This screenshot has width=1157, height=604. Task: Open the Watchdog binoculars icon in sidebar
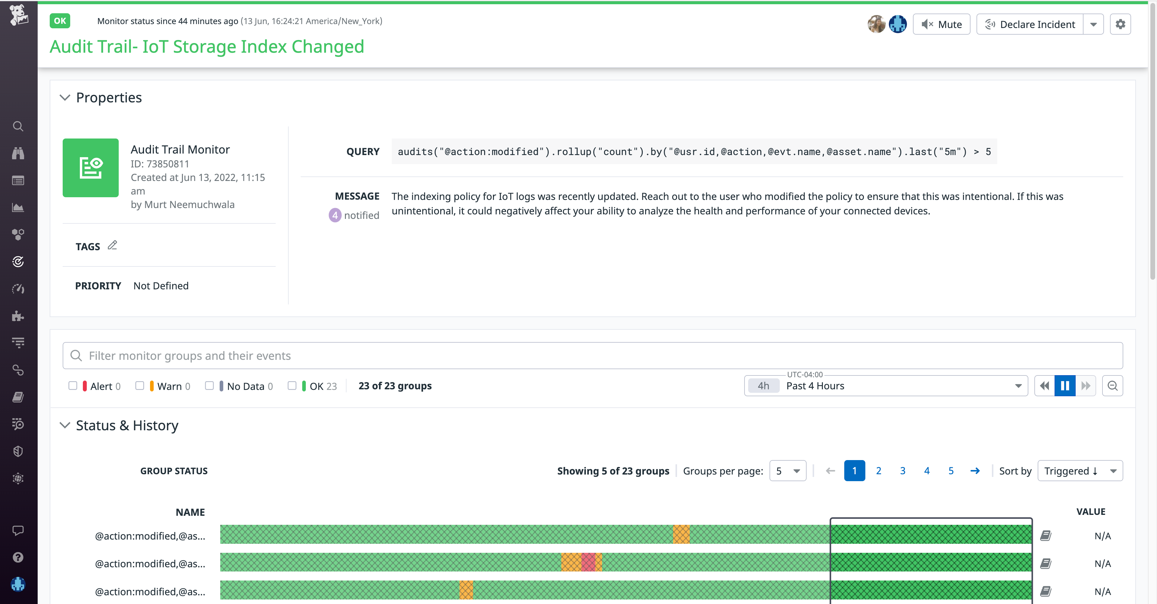tap(18, 153)
